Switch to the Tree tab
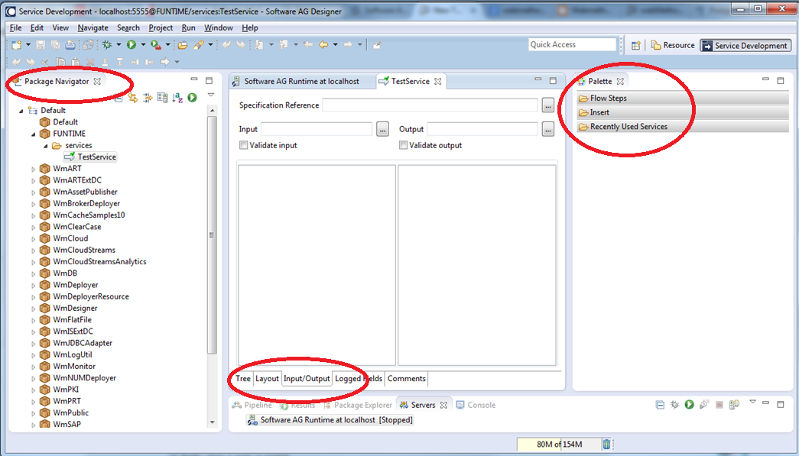Viewport: 799px width, 456px height. [x=243, y=379]
